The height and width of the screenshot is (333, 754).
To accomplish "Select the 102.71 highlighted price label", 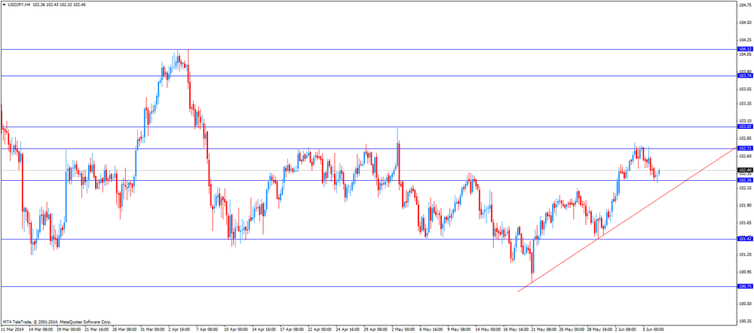I will [x=744, y=148].
